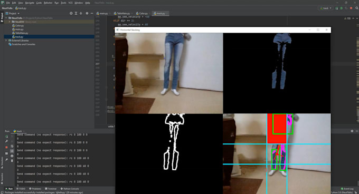Collapse the NeutTello project root folder
Viewport: 359px width, 194px height.
click(6, 18)
